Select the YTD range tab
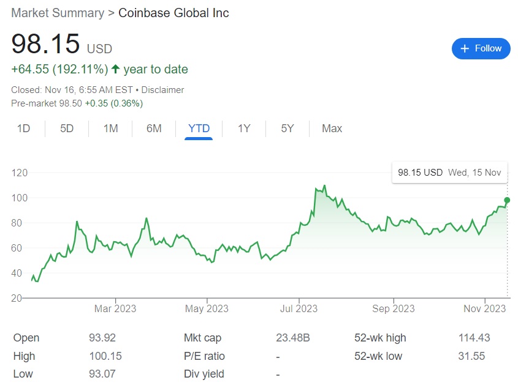This screenshot has width=518, height=388. (x=199, y=129)
